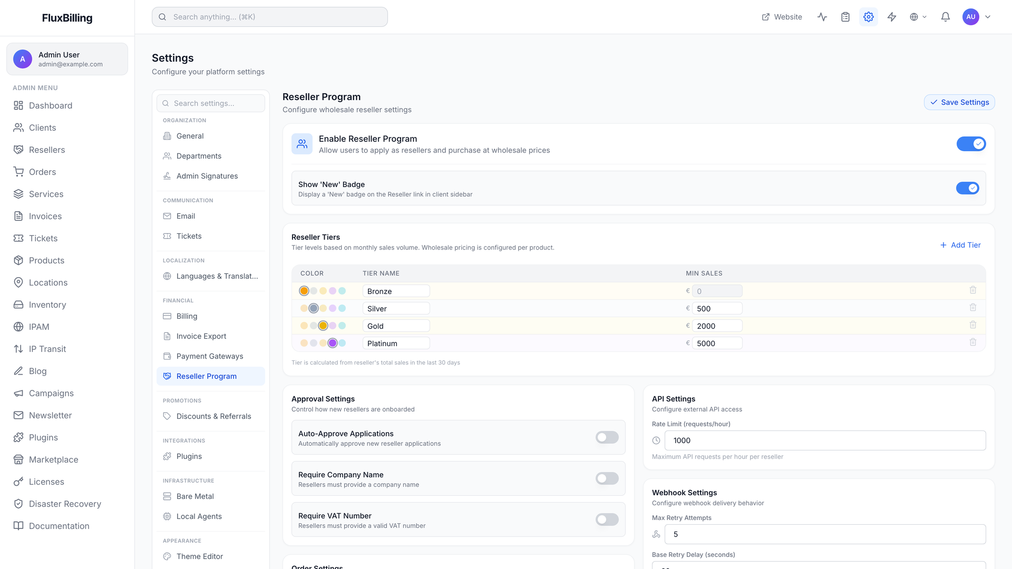The width and height of the screenshot is (1012, 569).
Task: Enable Require VAT Number switch
Action: 607,519
